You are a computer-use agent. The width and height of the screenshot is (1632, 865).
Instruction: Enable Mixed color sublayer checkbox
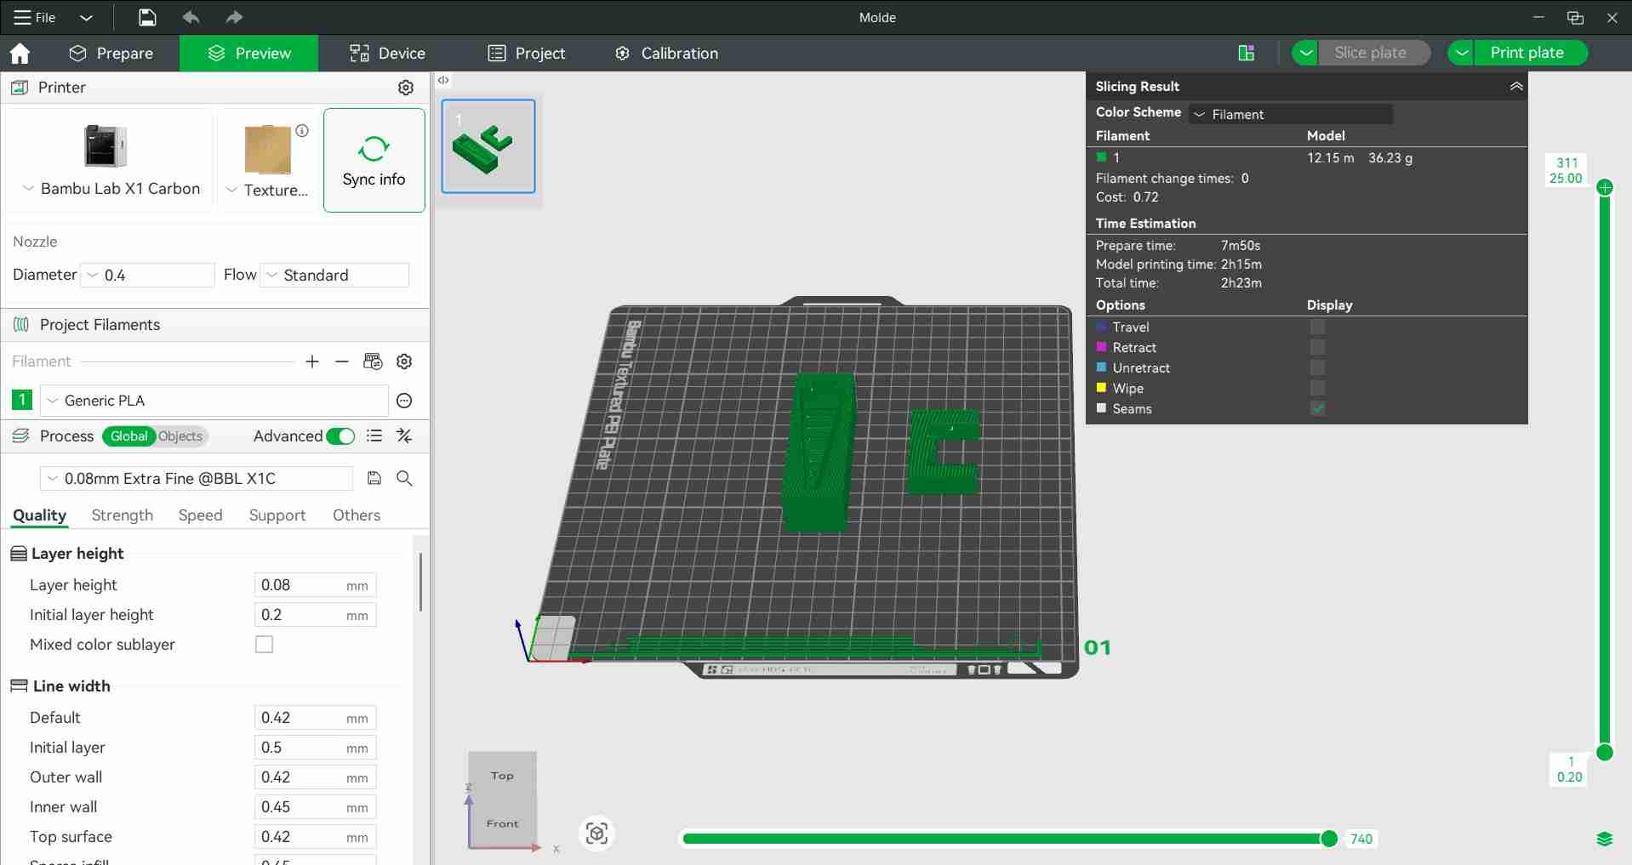tap(265, 645)
